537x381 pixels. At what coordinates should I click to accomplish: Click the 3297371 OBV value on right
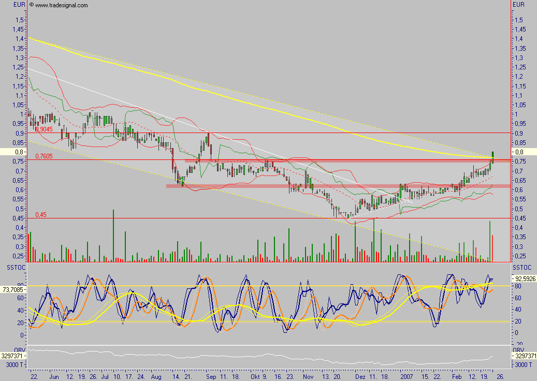524,356
